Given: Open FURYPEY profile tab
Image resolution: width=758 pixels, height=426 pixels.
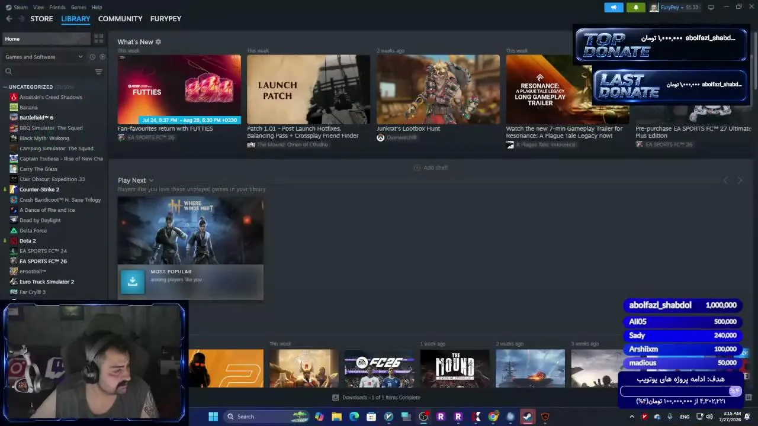Looking at the screenshot, I should pyautogui.click(x=166, y=19).
